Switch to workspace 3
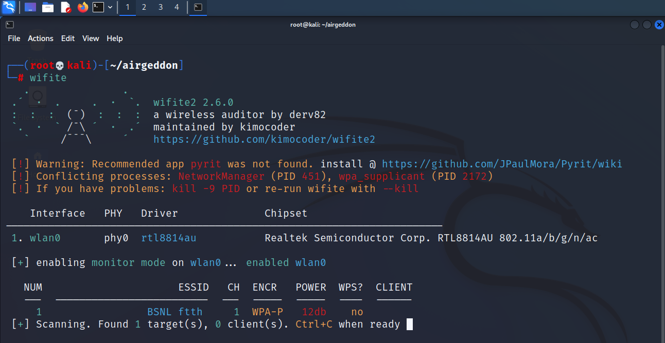This screenshot has height=343, width=665. pyautogui.click(x=161, y=7)
